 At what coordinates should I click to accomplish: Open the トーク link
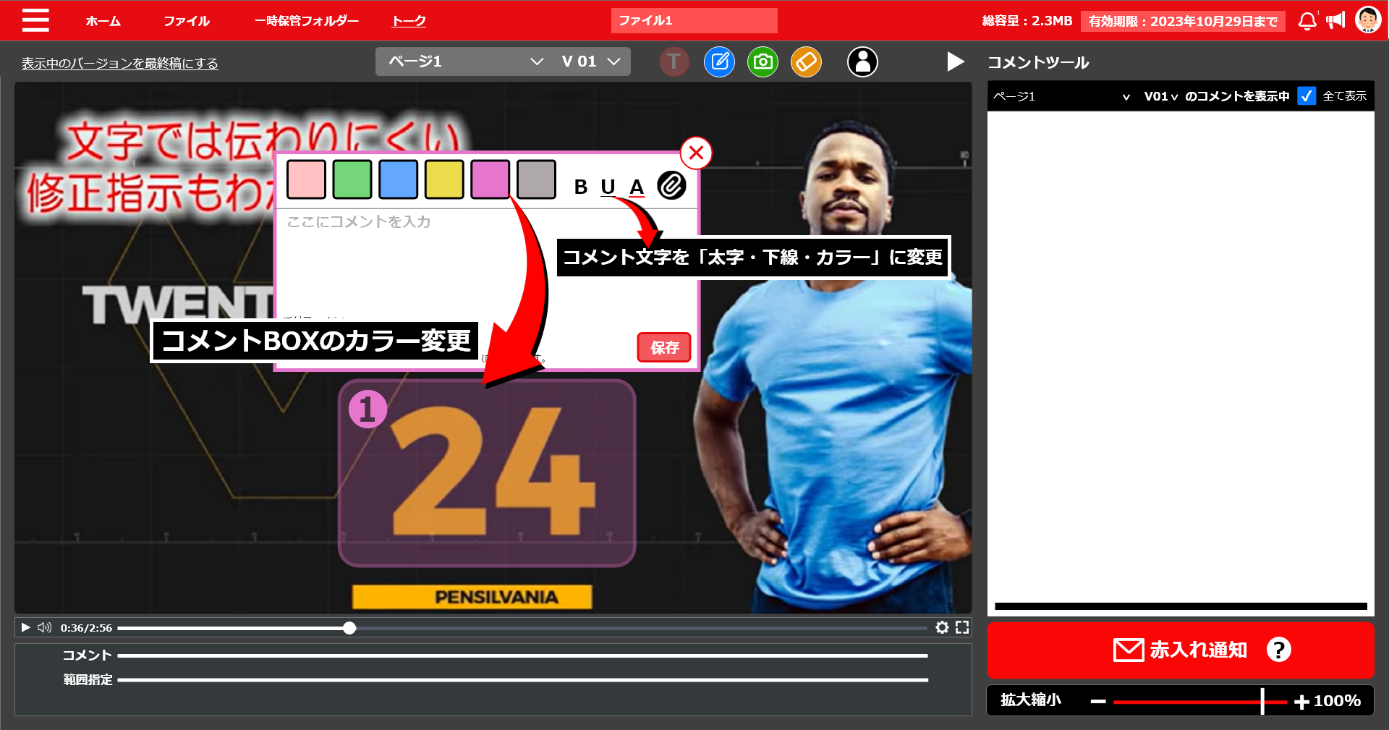pyautogui.click(x=409, y=21)
